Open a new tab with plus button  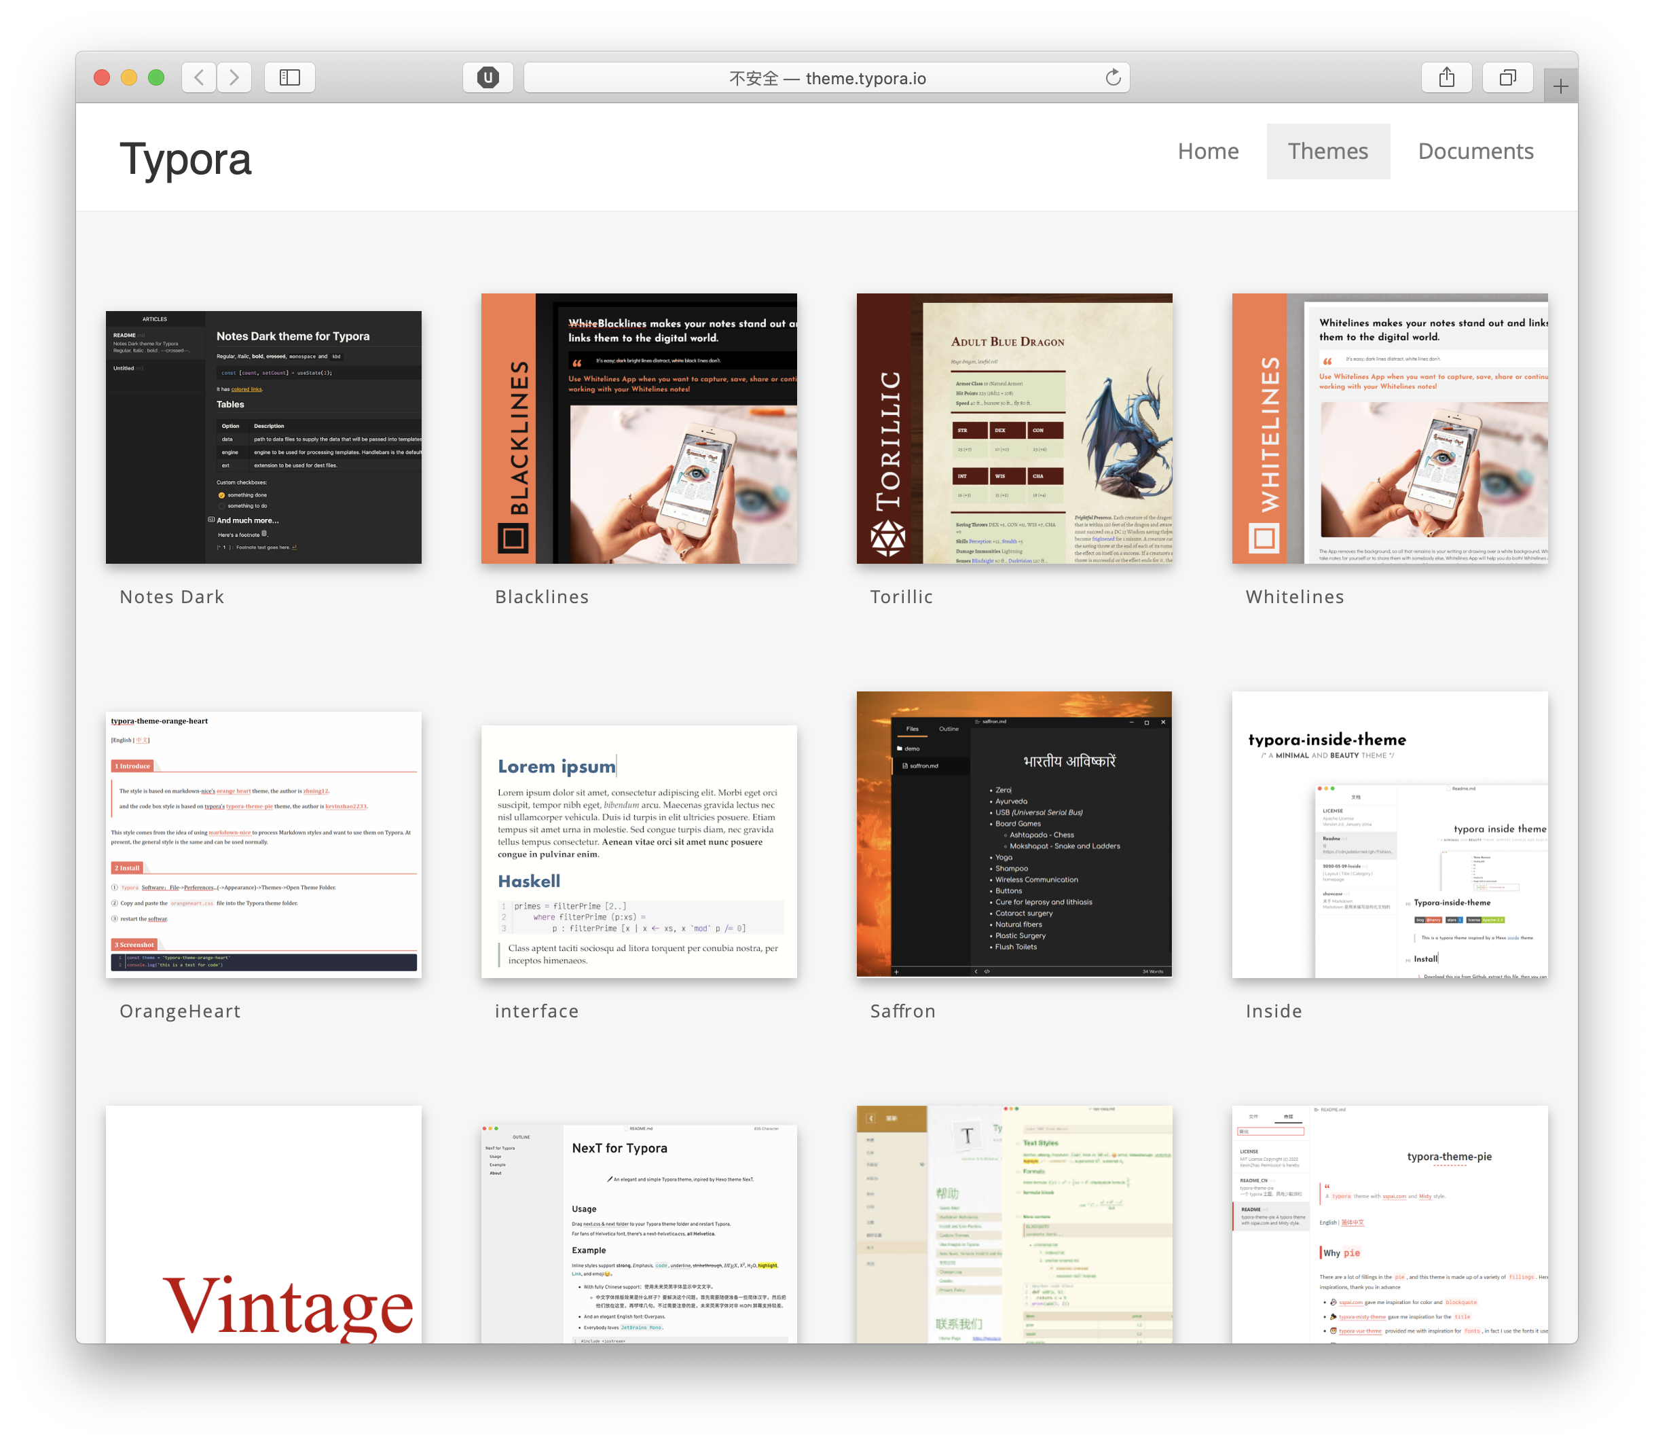1560,86
